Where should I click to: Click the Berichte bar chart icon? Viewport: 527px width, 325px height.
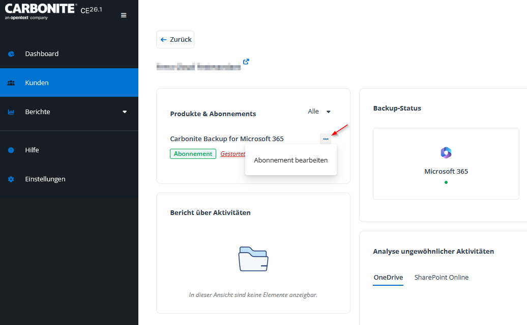tap(11, 112)
